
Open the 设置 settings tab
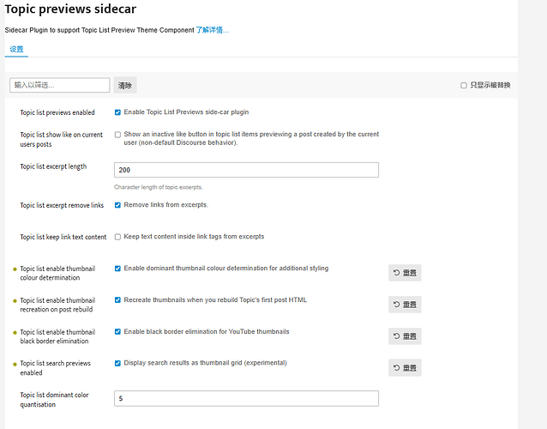16,49
